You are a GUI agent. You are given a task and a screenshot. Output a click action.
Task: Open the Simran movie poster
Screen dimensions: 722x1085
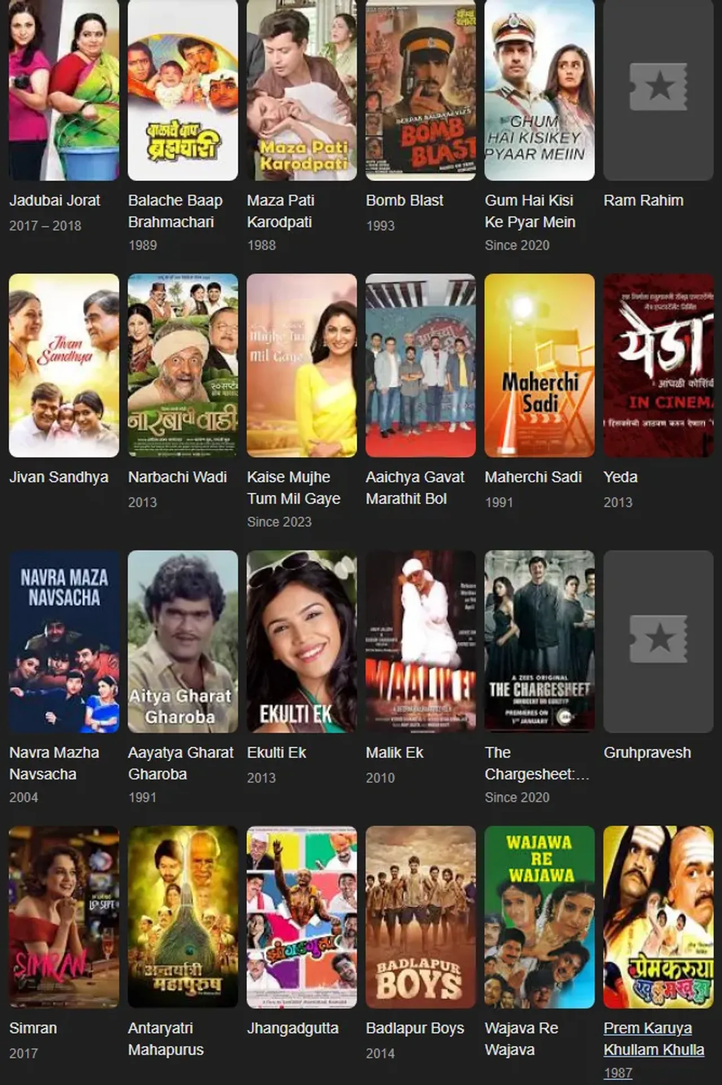click(x=64, y=917)
